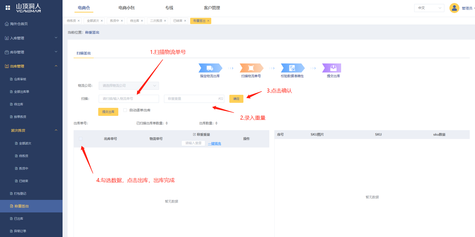Tick the select-all checkbox in table header
Screen dimensions: 475x237
[81, 139]
